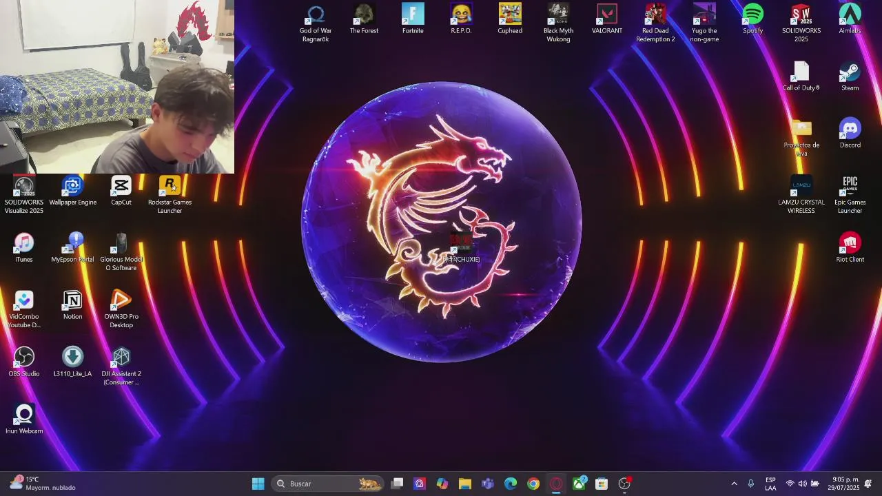Open the taskbar app with the red dot
Screen dimensions: 882x496
pos(625,484)
